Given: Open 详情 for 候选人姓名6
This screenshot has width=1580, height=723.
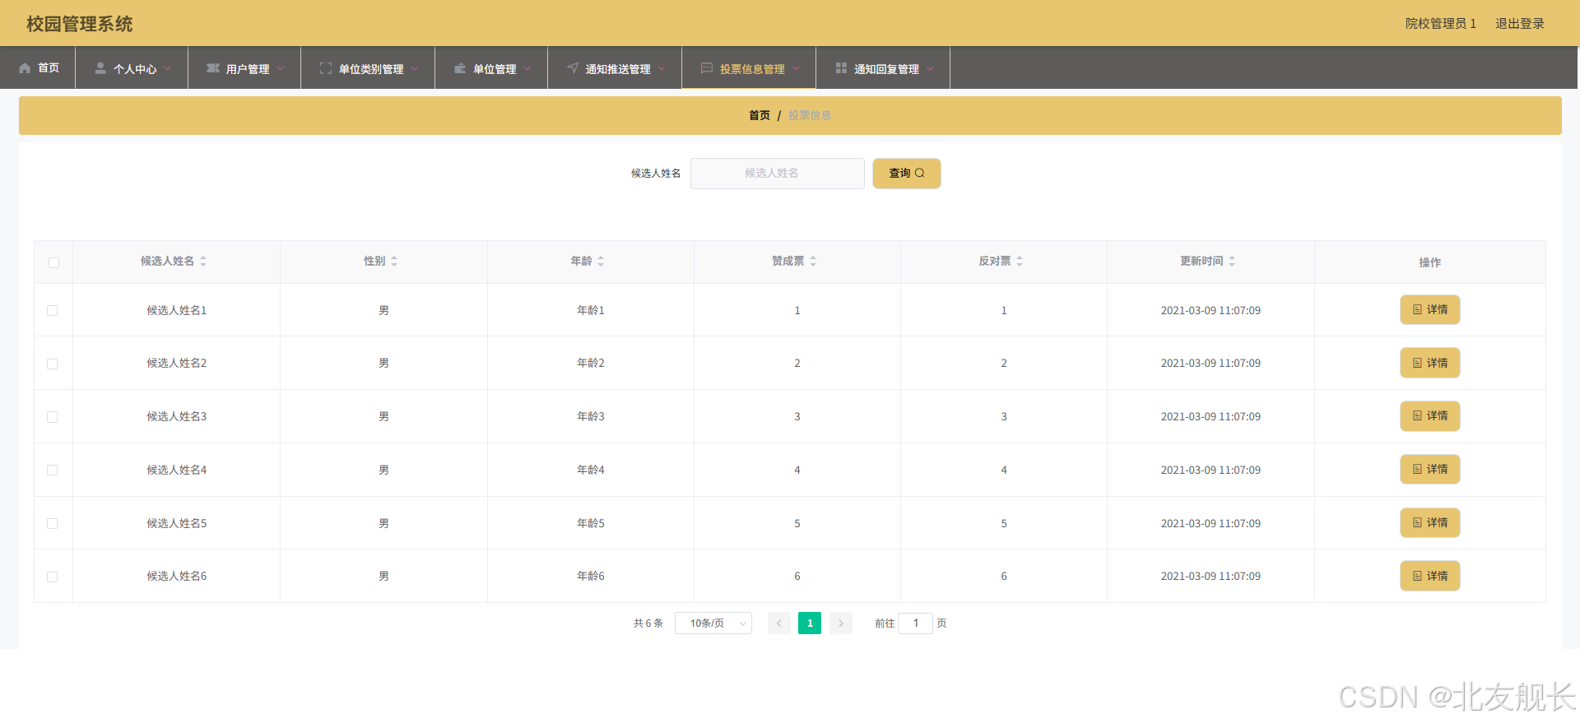Looking at the screenshot, I should point(1430,576).
